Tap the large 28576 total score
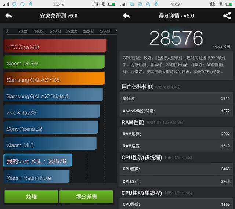235x209 pixels. [176, 38]
